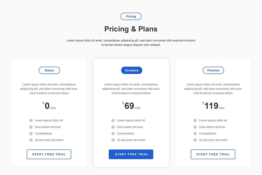Start free trial on the Starter plan

tap(49, 154)
